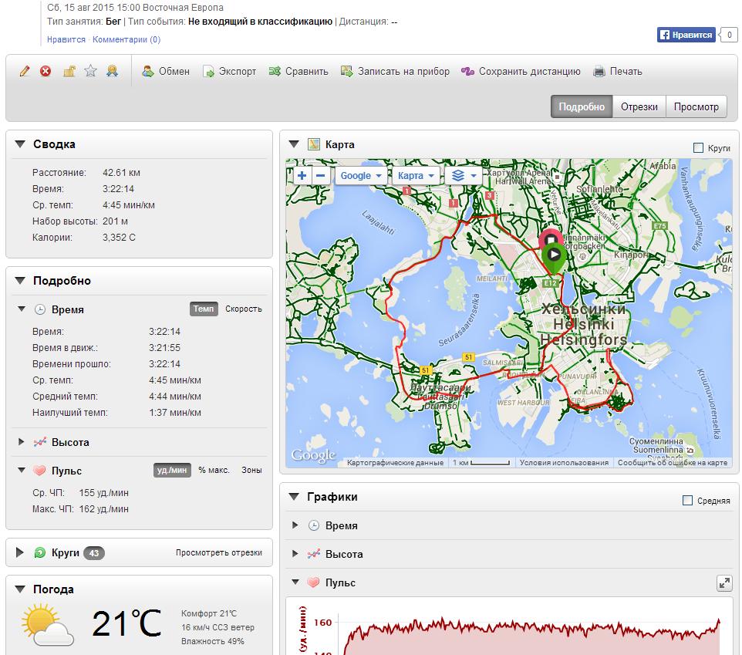The width and height of the screenshot is (742, 655).
Task: Click the Расстояние value 42.61 км
Action: pyautogui.click(x=121, y=173)
